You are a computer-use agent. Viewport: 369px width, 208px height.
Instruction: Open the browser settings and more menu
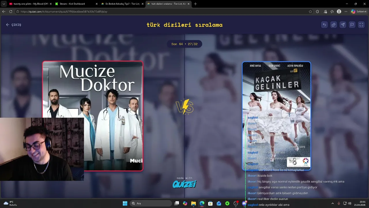pos(346,12)
